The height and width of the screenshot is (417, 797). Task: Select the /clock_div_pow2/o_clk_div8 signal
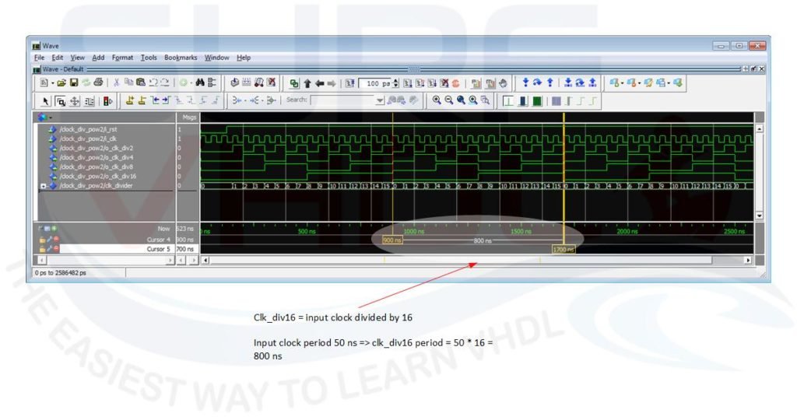click(x=96, y=166)
